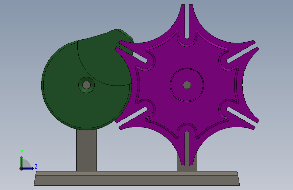293x190 pixels.
Task: Pick the small drive pin on green wheel
Action: [x=118, y=45]
